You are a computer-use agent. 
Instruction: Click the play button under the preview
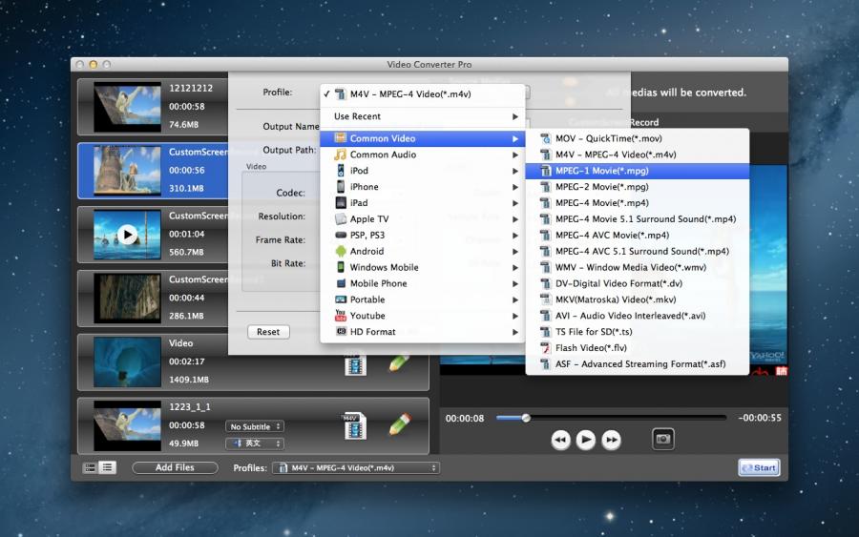[586, 440]
